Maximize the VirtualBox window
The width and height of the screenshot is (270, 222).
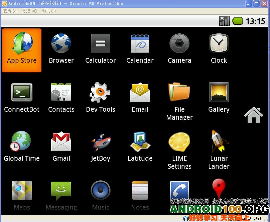pyautogui.click(x=256, y=4)
